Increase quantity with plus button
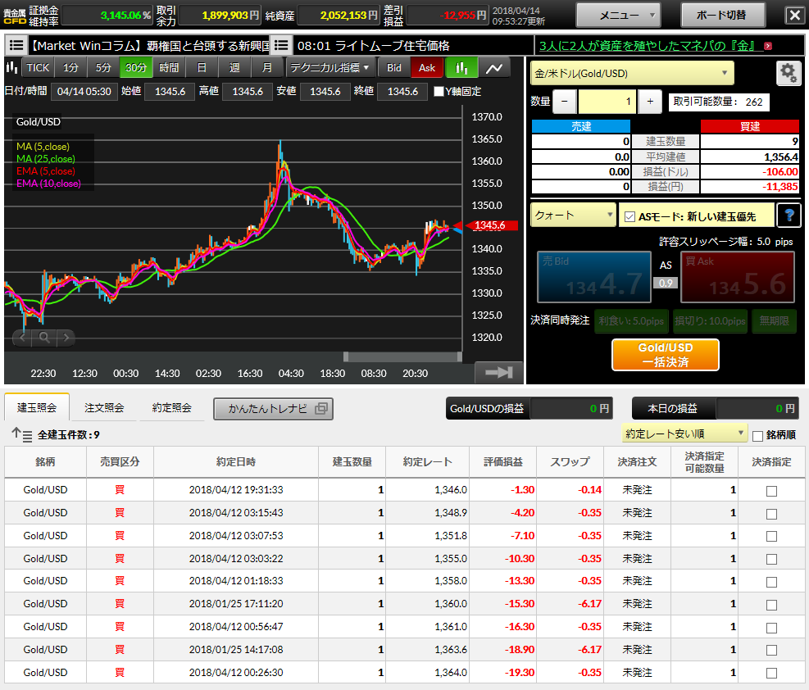Viewport: 809px width, 690px height. coord(650,102)
